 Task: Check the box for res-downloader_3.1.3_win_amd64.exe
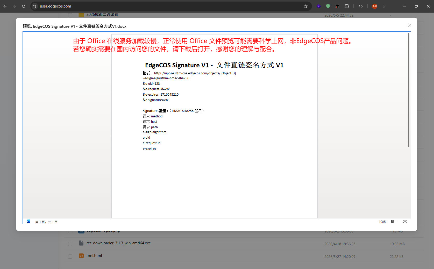pyautogui.click(x=70, y=244)
